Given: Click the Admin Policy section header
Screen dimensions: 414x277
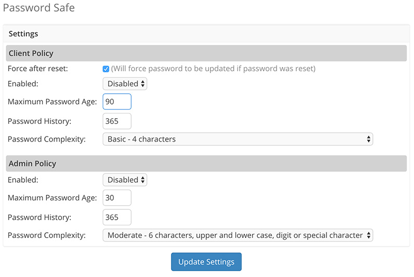Looking at the screenshot, I should [x=32, y=163].
